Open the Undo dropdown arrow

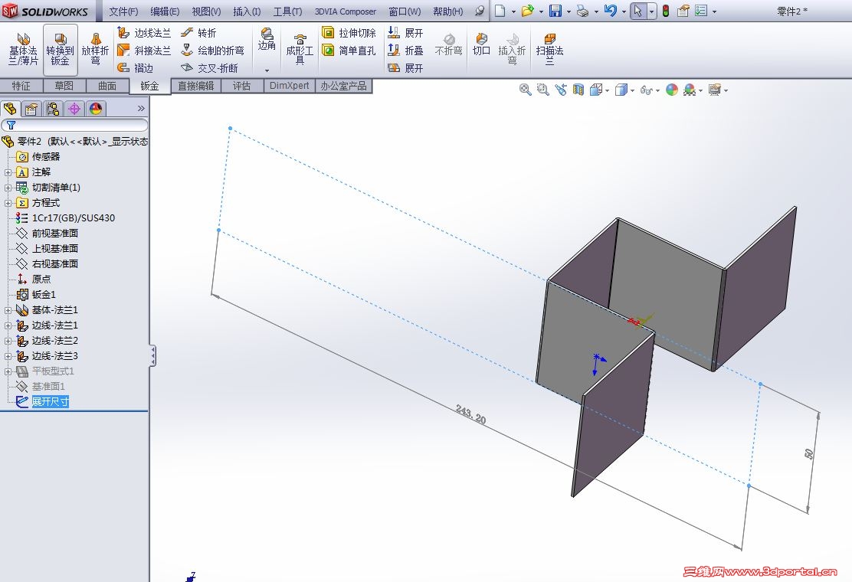coord(623,11)
